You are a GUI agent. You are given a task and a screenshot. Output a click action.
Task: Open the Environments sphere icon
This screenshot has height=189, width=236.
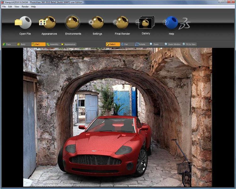tap(73, 22)
